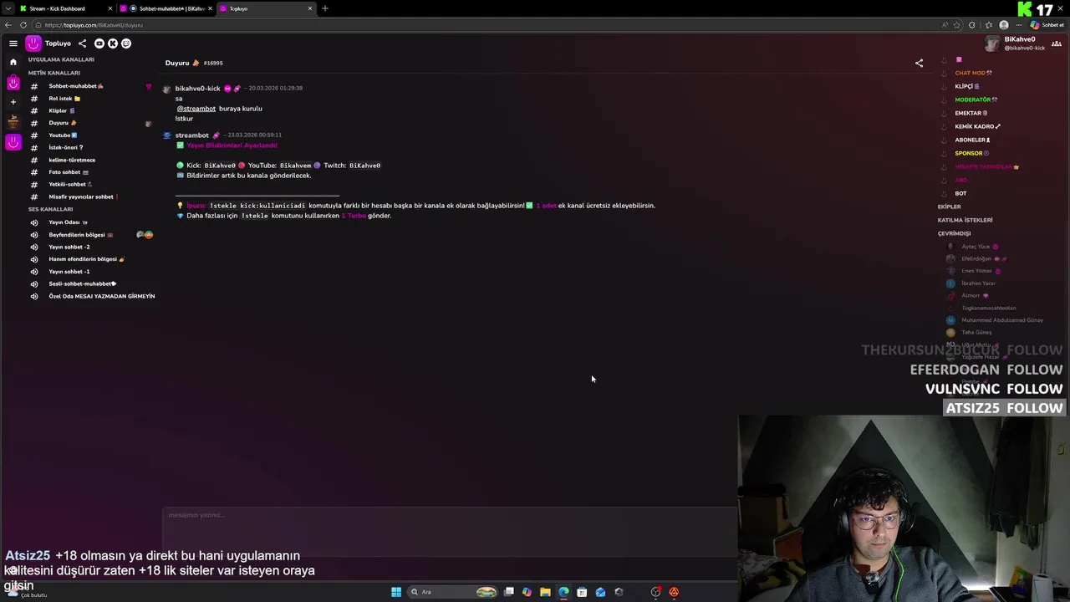Open Rol istek text channel
This screenshot has height=602, width=1070.
65,99
